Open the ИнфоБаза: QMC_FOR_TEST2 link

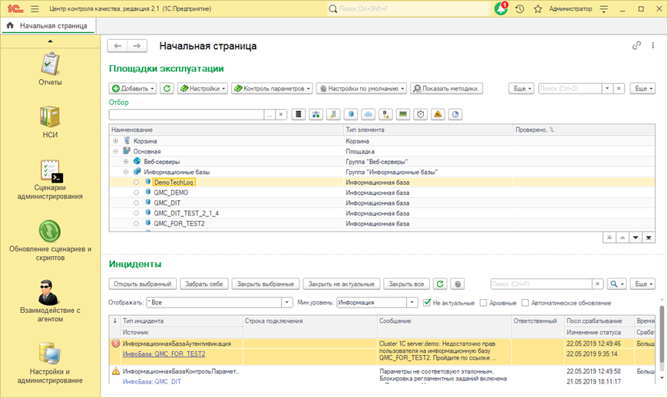tap(164, 354)
